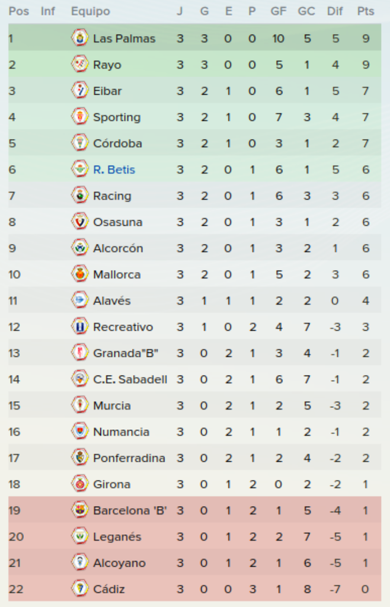Sort by the Dif column header
Screen dimensions: 390x607
tap(335, 11)
